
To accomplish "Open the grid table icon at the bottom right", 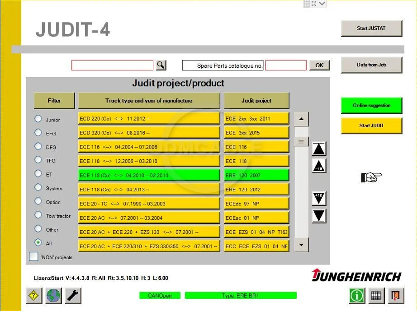I will click(376, 295).
